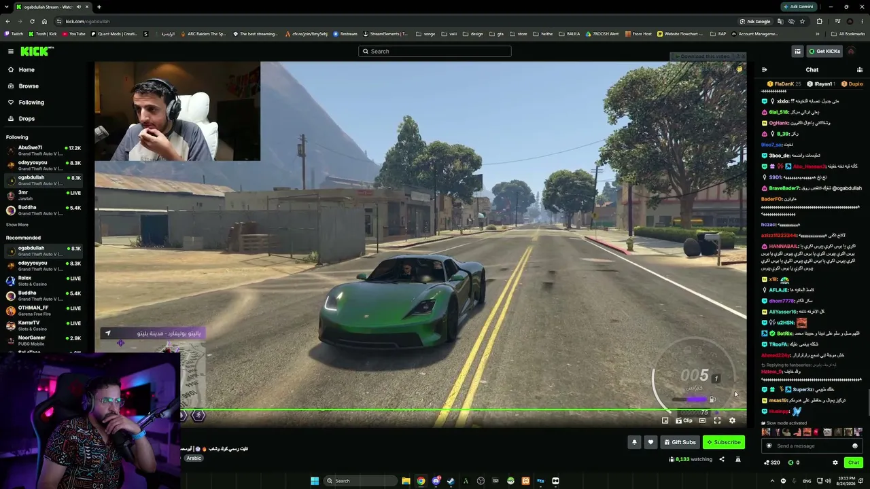Open Drops in the sidebar
This screenshot has height=489, width=870.
[43, 119]
